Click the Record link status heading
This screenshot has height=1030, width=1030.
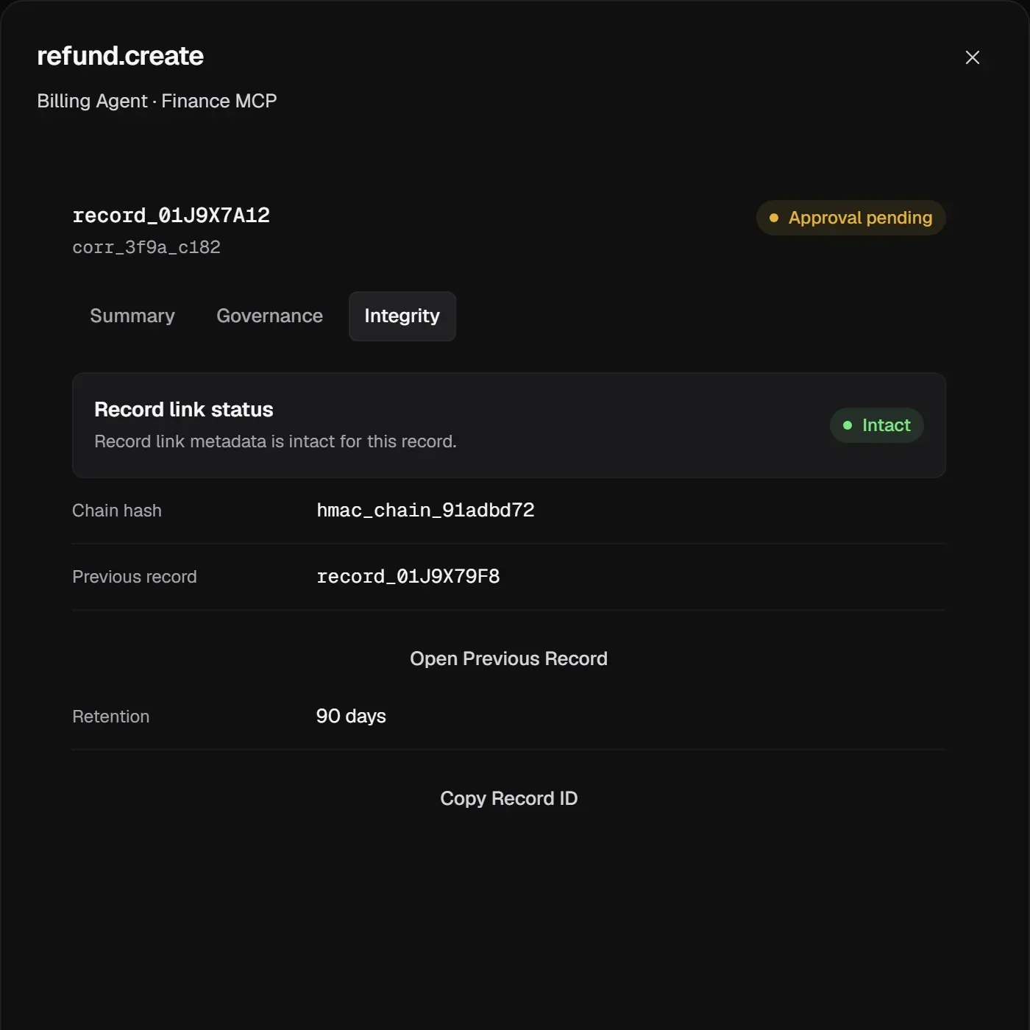click(x=184, y=409)
